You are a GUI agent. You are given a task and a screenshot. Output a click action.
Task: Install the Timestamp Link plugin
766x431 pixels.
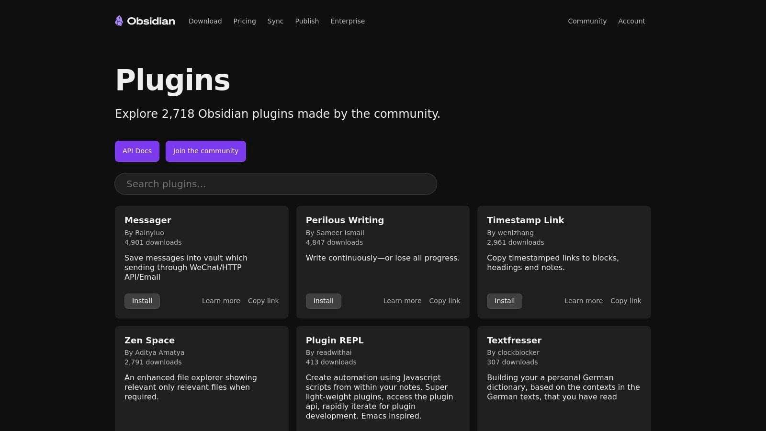tap(505, 301)
